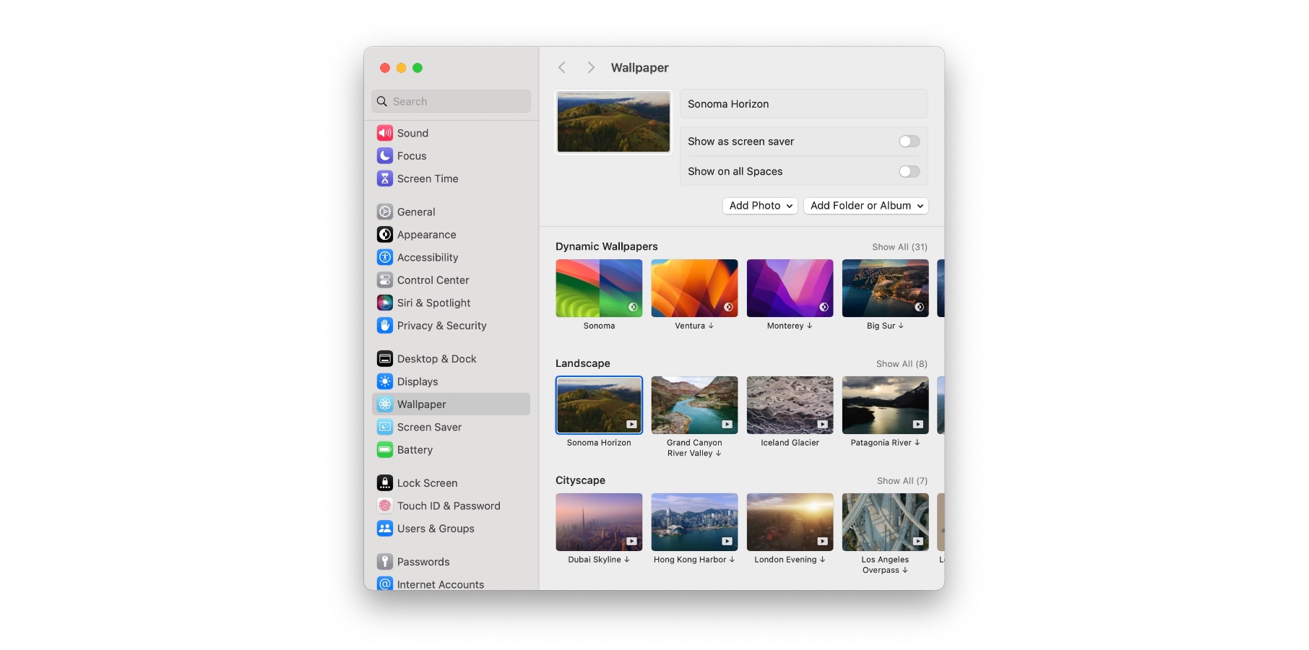Click the Sonoma Horizon name label
This screenshot has width=1309, height=650.
728,104
